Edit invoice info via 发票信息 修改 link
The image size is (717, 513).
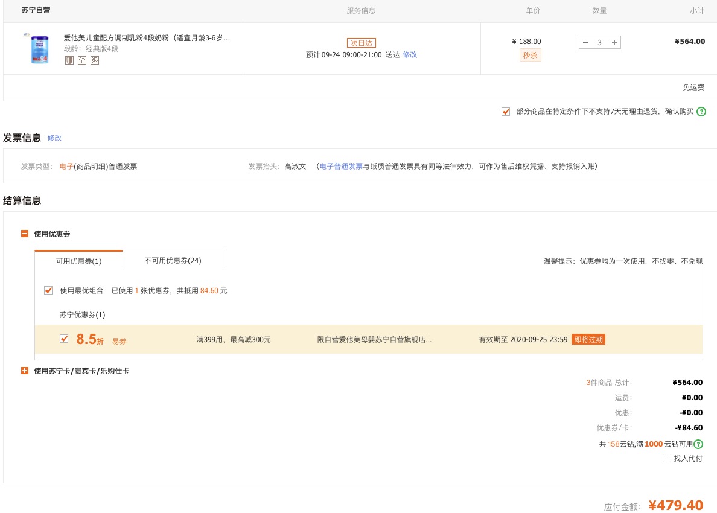54,138
